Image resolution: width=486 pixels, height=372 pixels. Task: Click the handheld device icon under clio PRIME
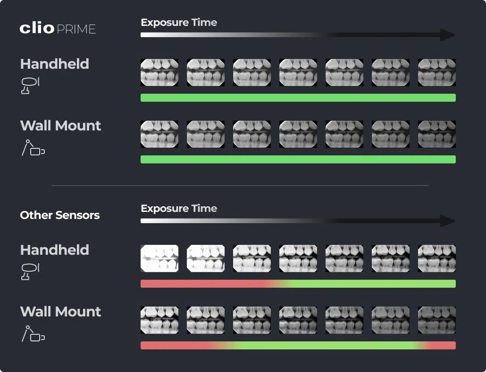coord(30,85)
